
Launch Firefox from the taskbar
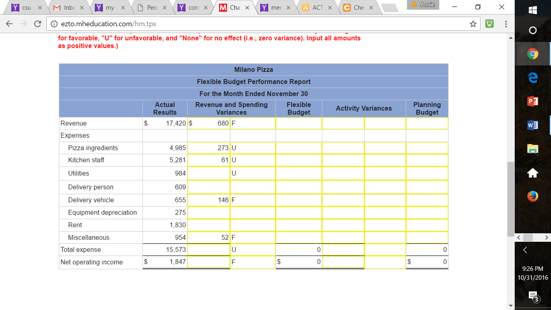tap(533, 196)
